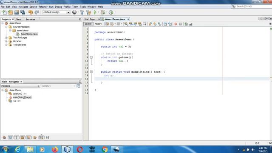
Task: Expand the Test Libraries tree node
Action: point(6,45)
